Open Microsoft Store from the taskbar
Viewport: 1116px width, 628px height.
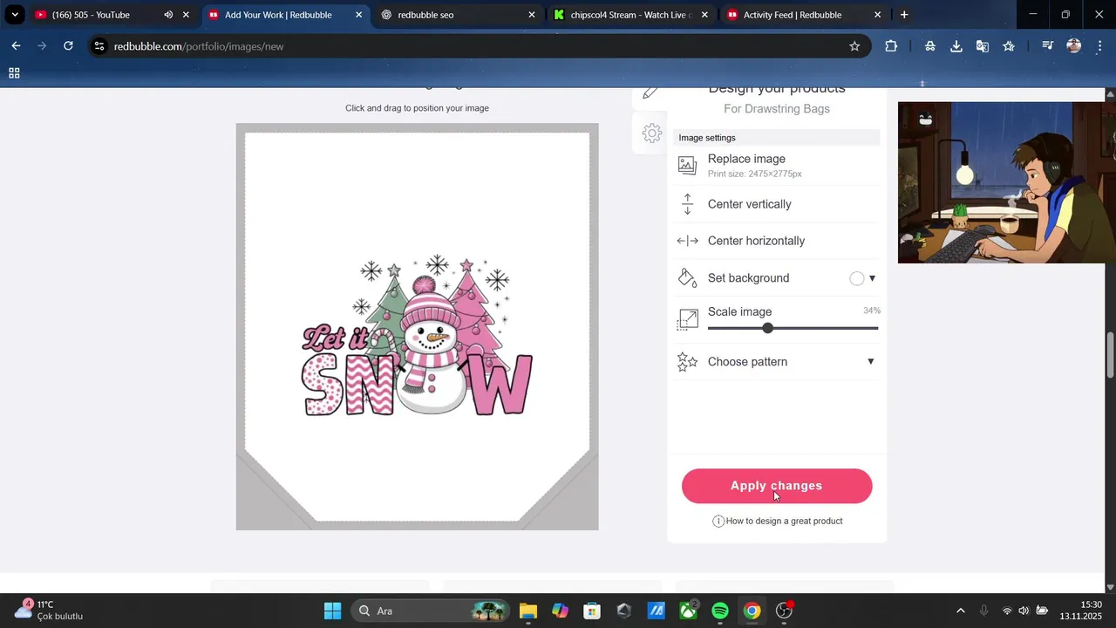click(x=592, y=611)
